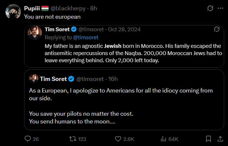Open quoted tweet about Moroccan Jews
The image size is (228, 146).
[x=124, y=46]
